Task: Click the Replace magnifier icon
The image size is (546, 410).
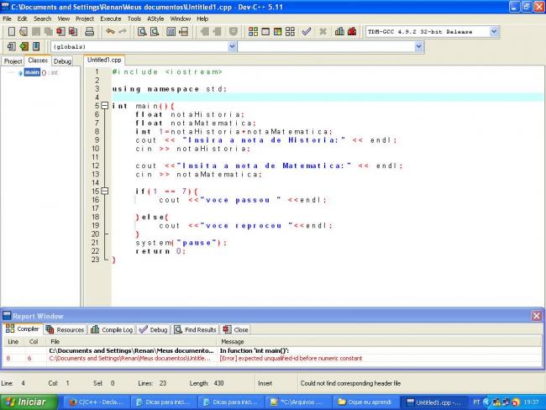Action: (x=155, y=32)
